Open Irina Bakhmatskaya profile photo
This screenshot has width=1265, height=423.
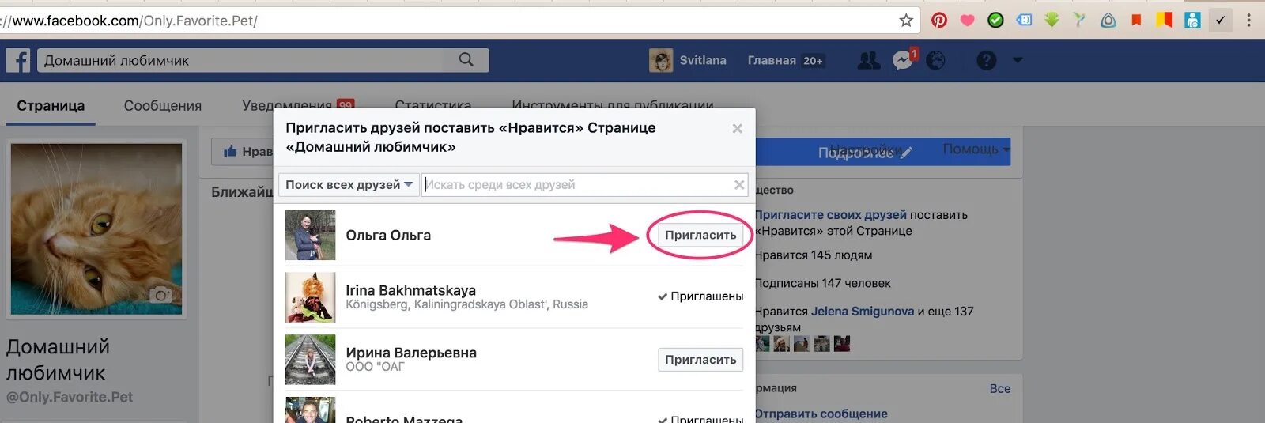click(x=310, y=297)
